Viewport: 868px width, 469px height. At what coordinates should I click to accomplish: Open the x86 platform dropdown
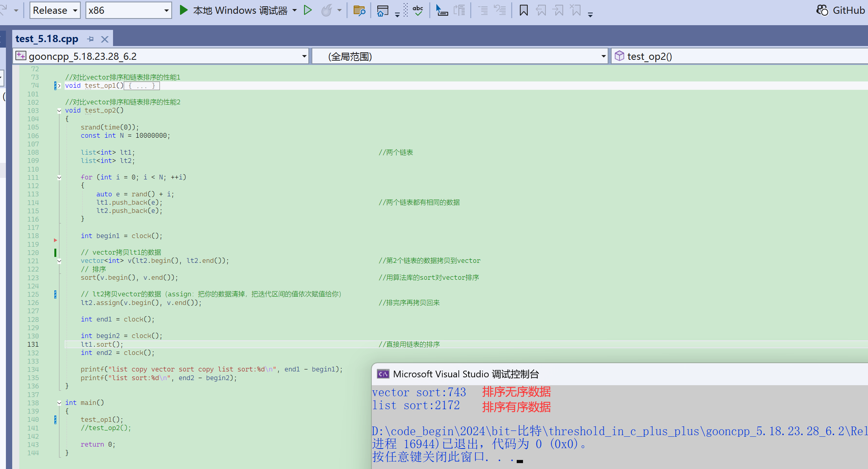pyautogui.click(x=128, y=10)
